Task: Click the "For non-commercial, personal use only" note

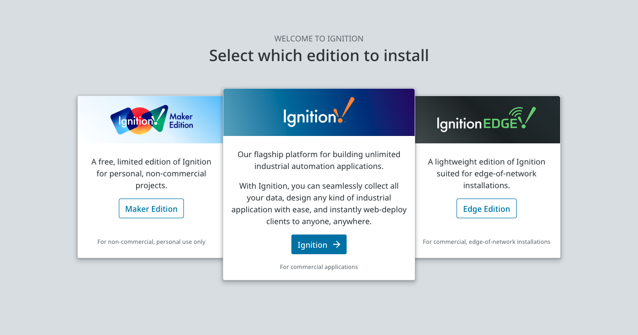Action: pos(151,242)
